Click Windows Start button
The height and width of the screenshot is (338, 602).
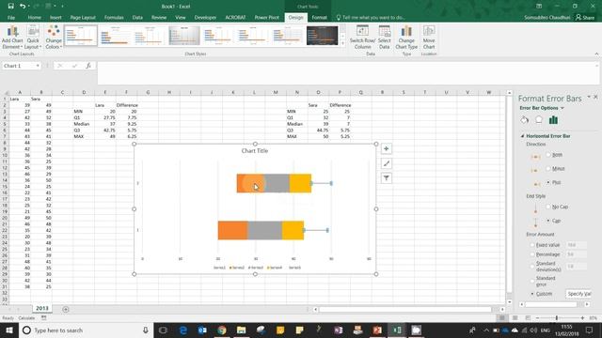point(9,330)
